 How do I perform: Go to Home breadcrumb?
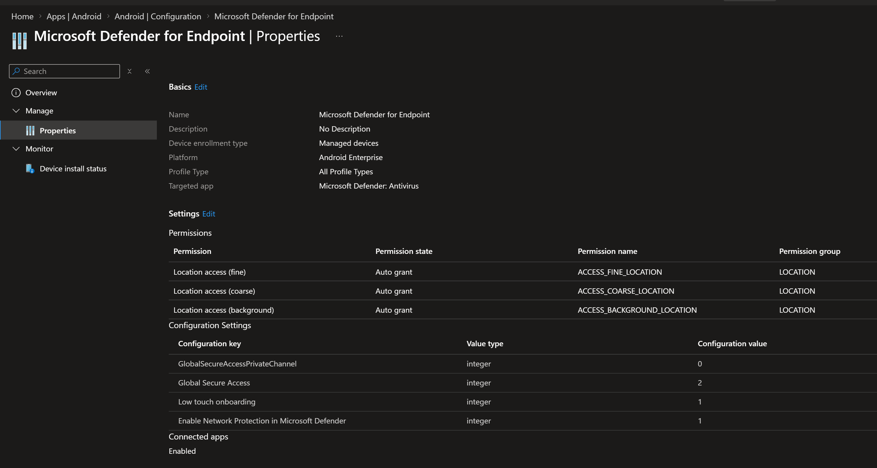pos(23,16)
